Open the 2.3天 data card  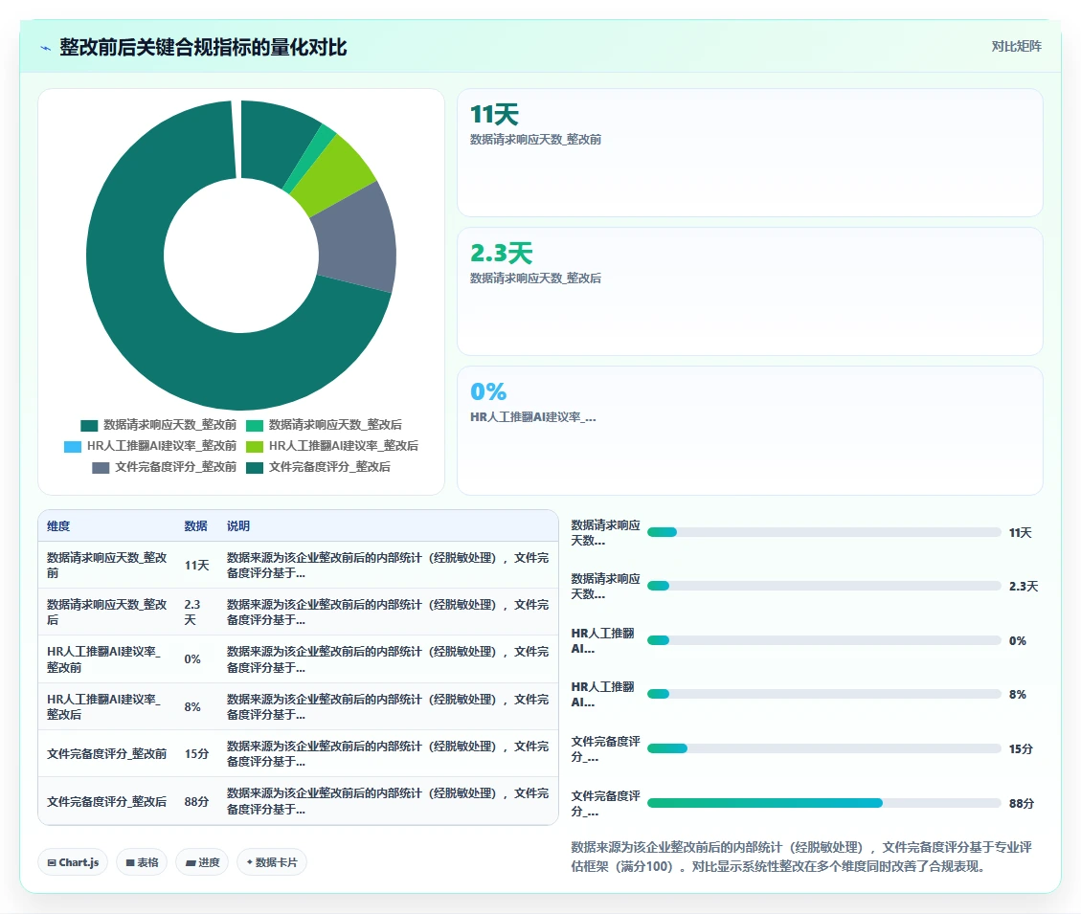(x=750, y=292)
